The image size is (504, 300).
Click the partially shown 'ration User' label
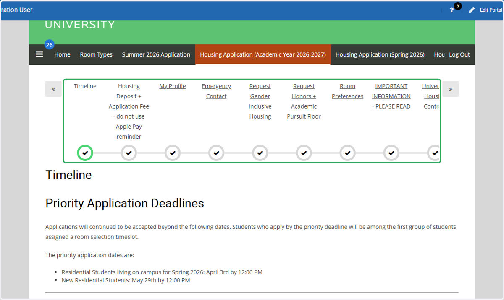(17, 10)
